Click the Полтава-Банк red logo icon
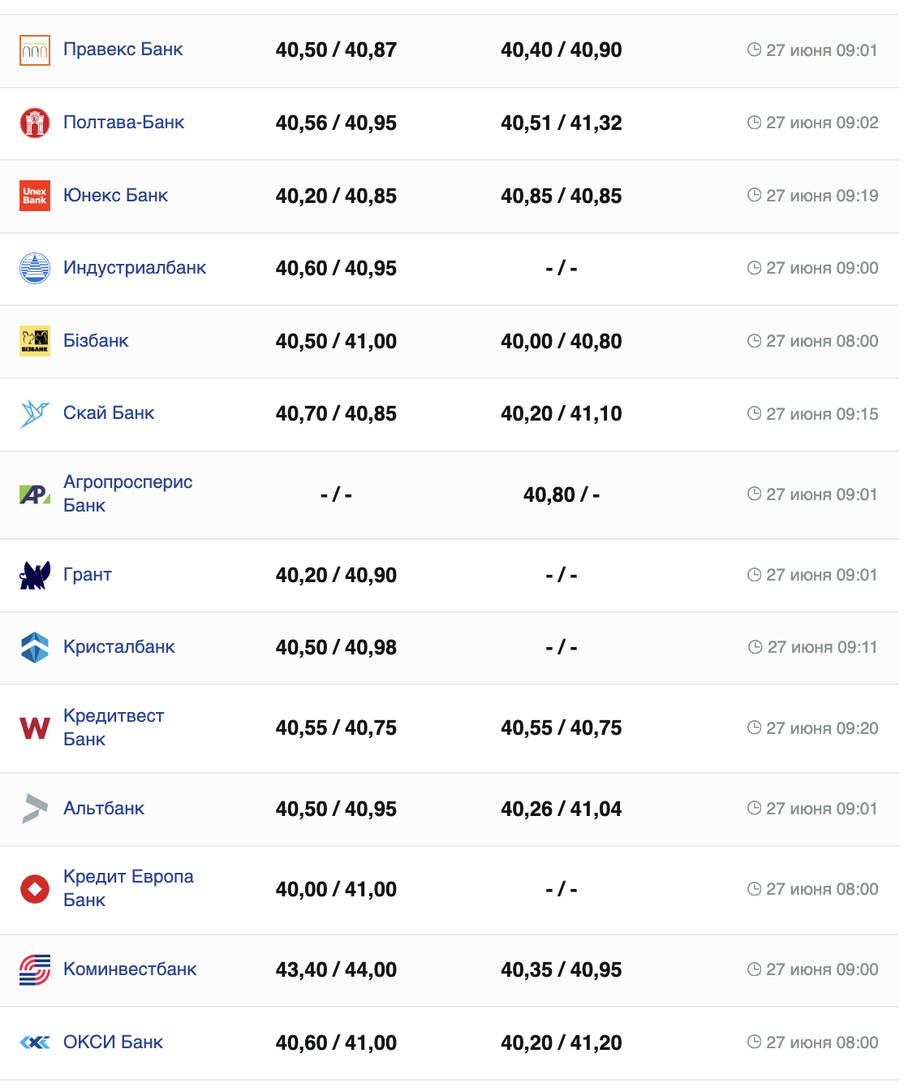The height and width of the screenshot is (1088, 917). (35, 123)
